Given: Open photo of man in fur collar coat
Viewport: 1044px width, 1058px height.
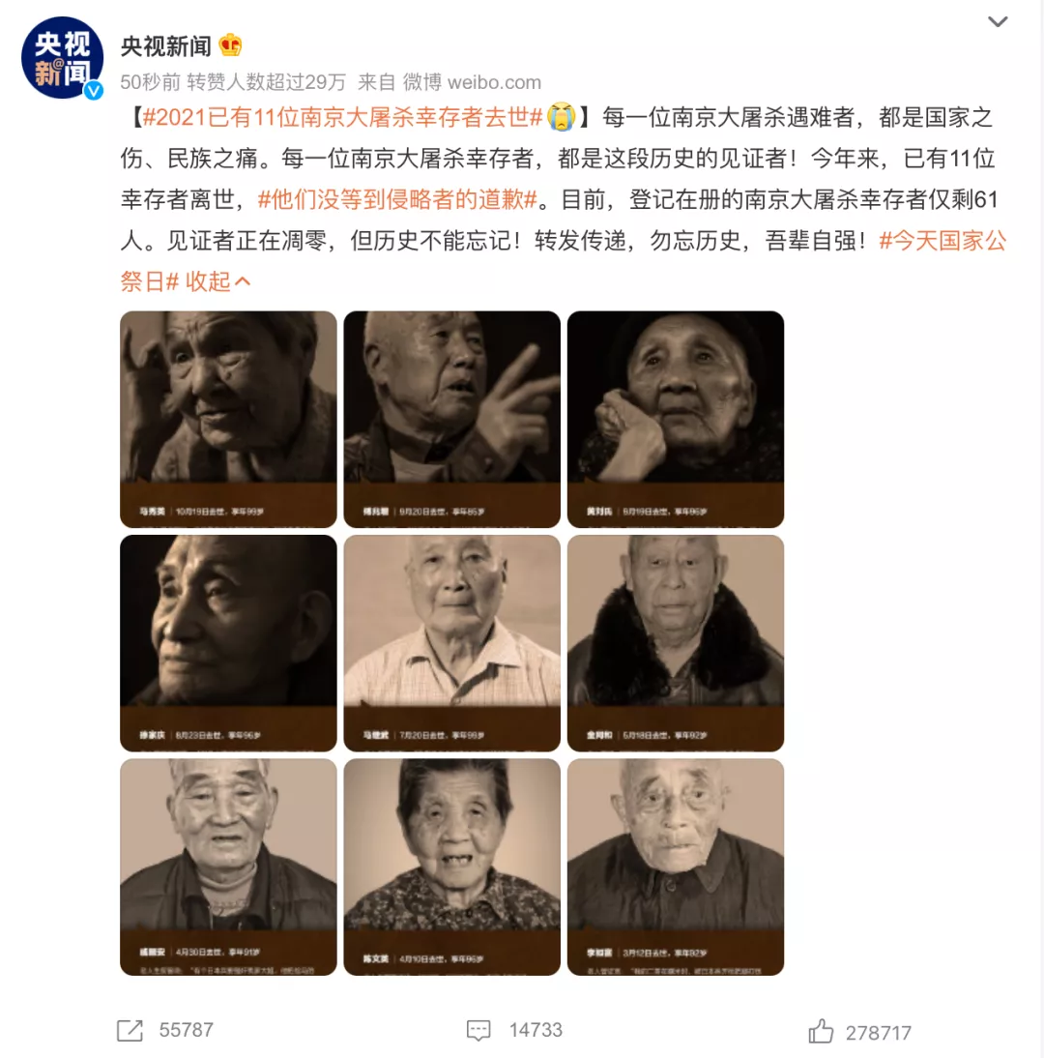Looking at the screenshot, I should 676,643.
